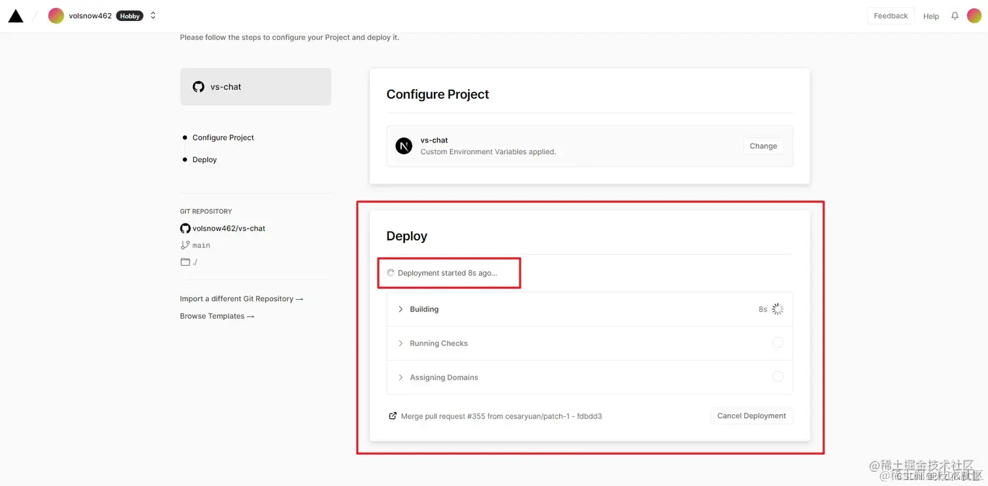The height and width of the screenshot is (486, 988).
Task: Click the Building progress spinner
Action: [x=778, y=309]
